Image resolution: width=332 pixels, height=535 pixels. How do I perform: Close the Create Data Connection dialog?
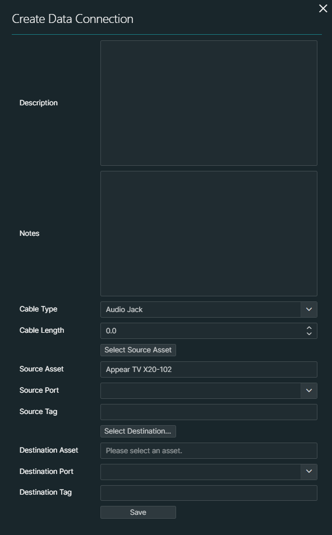pyautogui.click(x=322, y=8)
